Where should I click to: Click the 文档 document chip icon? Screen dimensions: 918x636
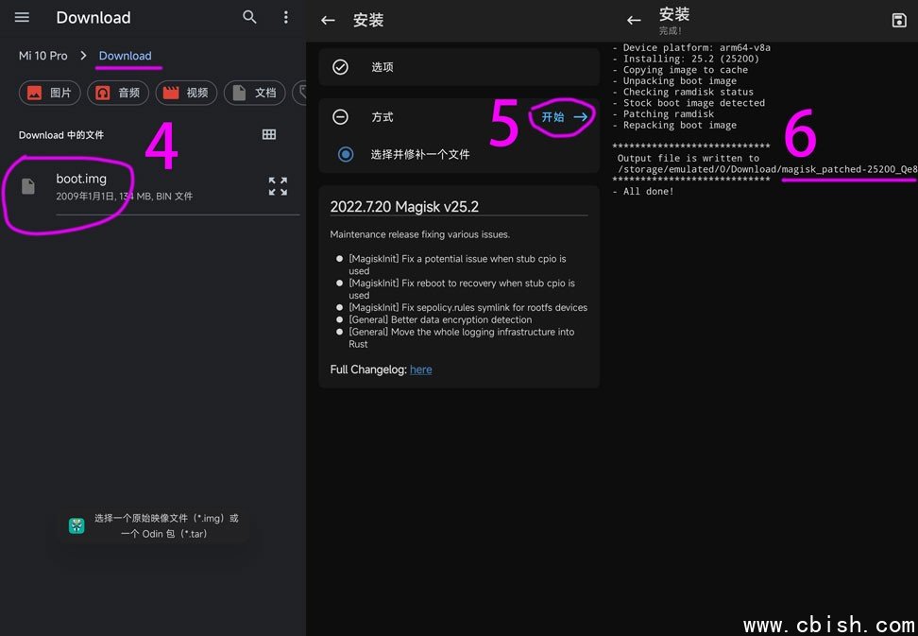(239, 93)
